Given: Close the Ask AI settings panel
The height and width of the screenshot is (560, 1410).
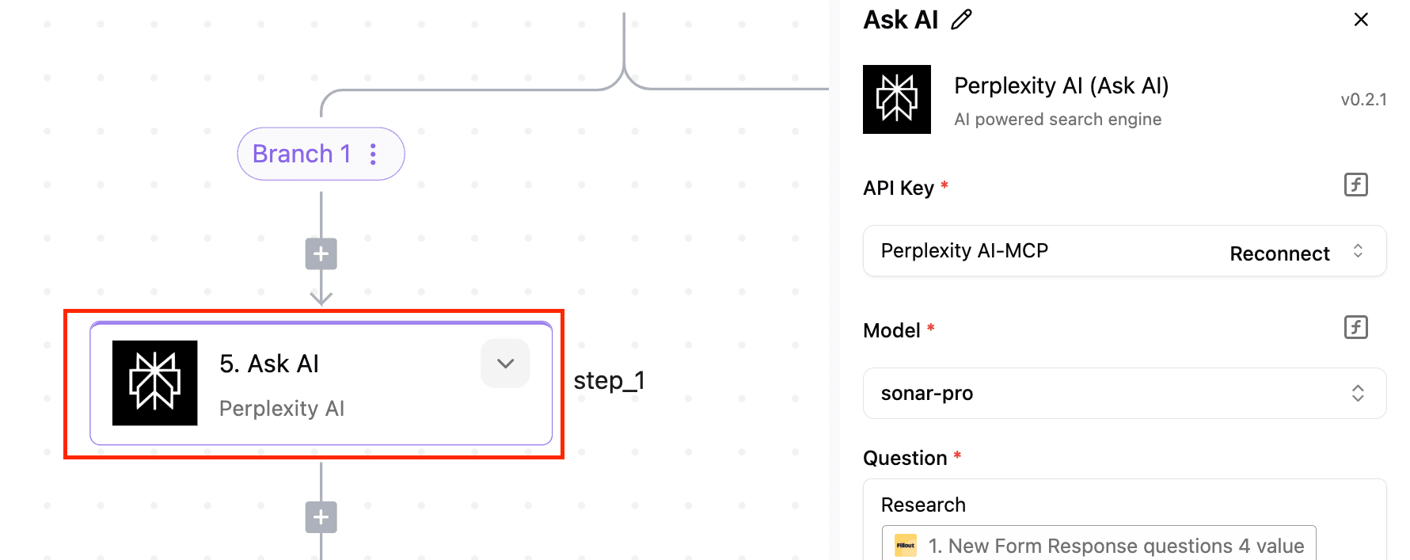Looking at the screenshot, I should click(x=1361, y=20).
